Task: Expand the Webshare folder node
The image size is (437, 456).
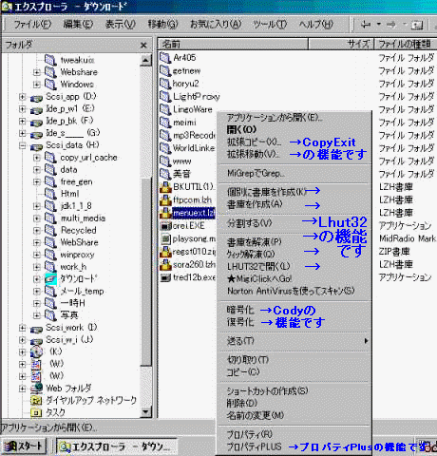Action: (37, 72)
